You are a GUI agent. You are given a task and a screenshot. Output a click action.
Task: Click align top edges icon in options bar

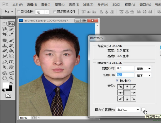[84, 12]
